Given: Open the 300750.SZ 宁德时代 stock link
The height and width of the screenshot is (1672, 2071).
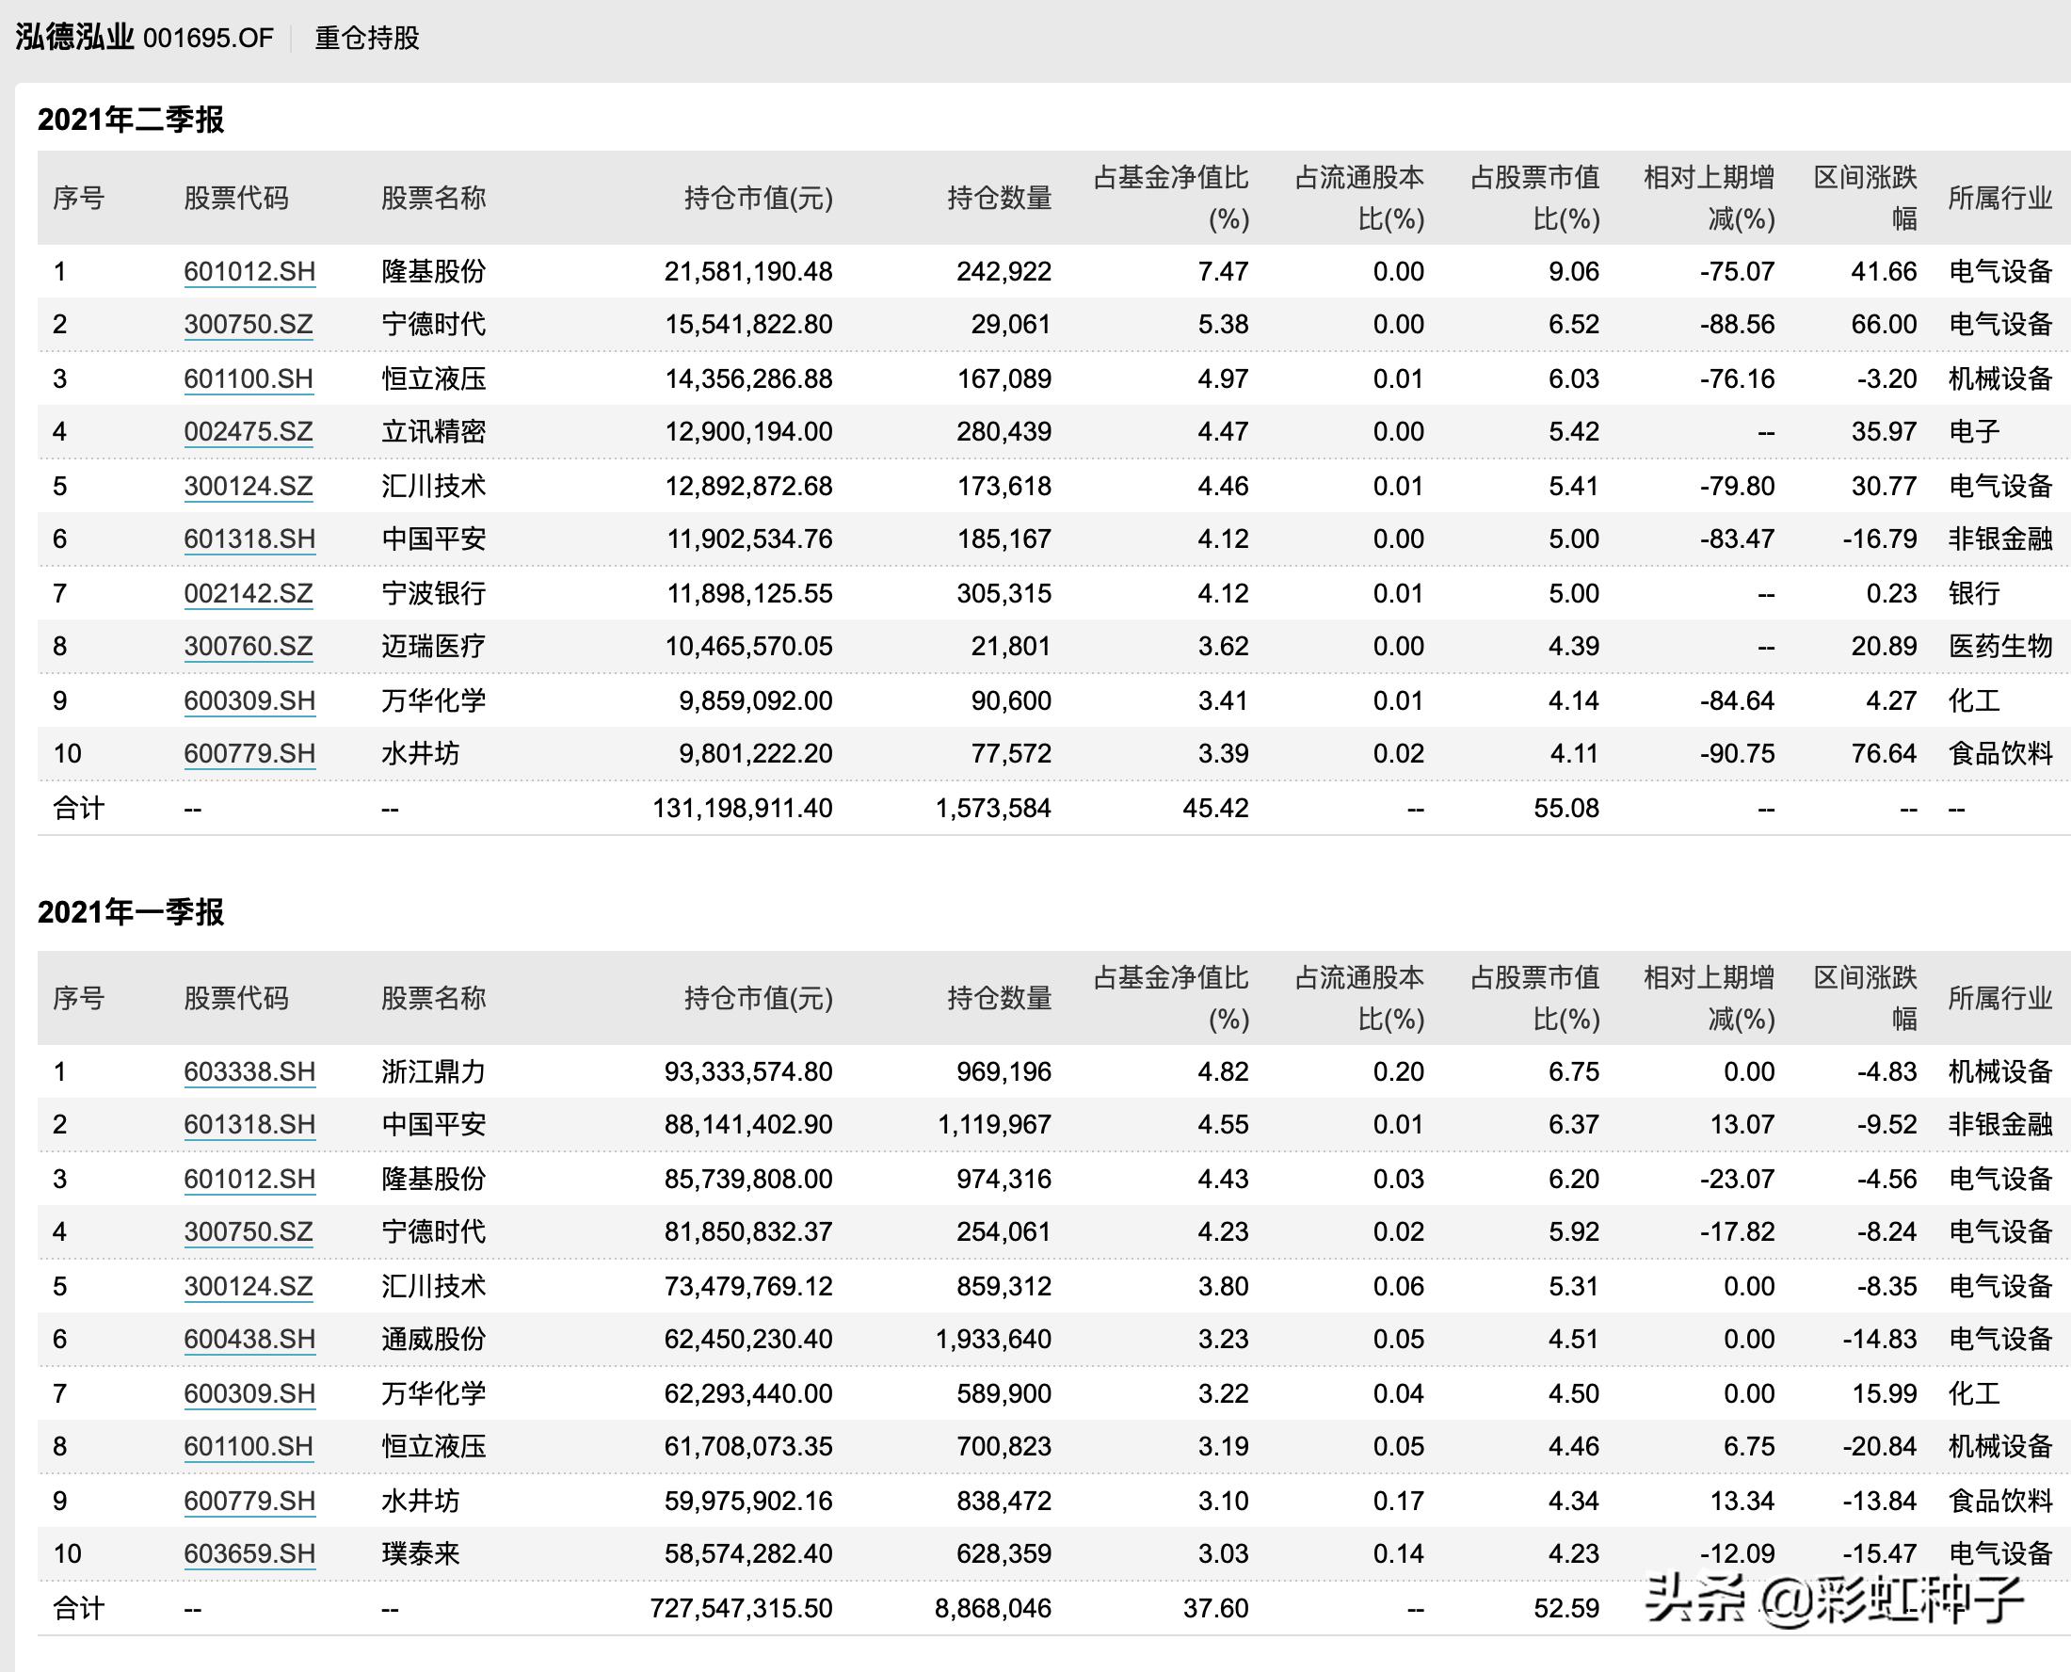Looking at the screenshot, I should pyautogui.click(x=249, y=326).
